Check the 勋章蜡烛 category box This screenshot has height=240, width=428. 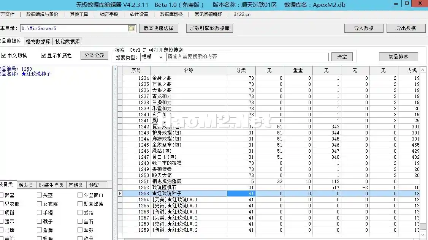[80, 204]
